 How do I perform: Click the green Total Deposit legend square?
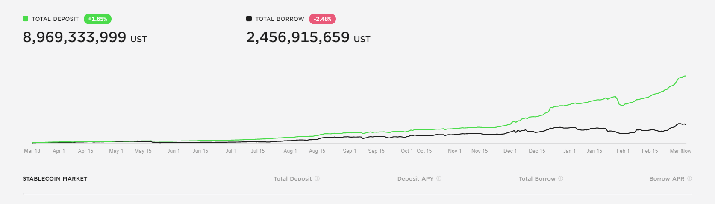point(26,19)
